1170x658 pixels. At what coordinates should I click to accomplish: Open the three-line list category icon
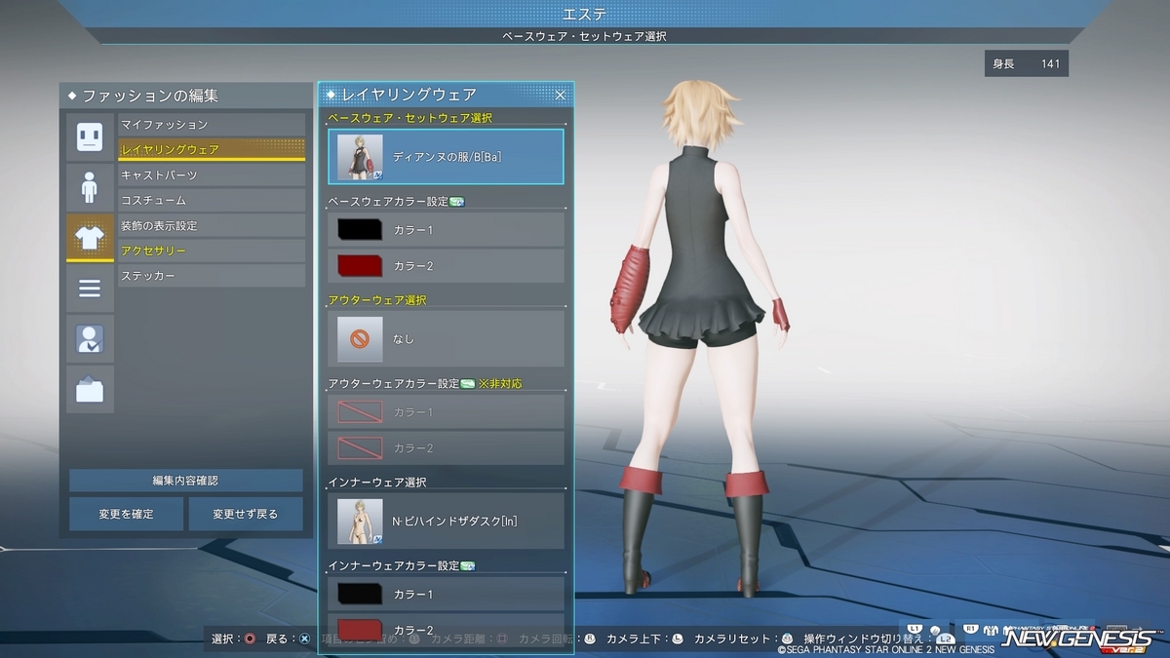90,289
